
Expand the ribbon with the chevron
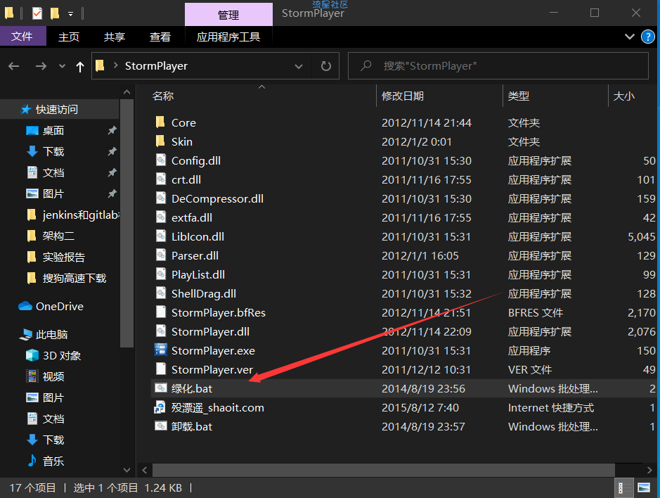coord(630,37)
